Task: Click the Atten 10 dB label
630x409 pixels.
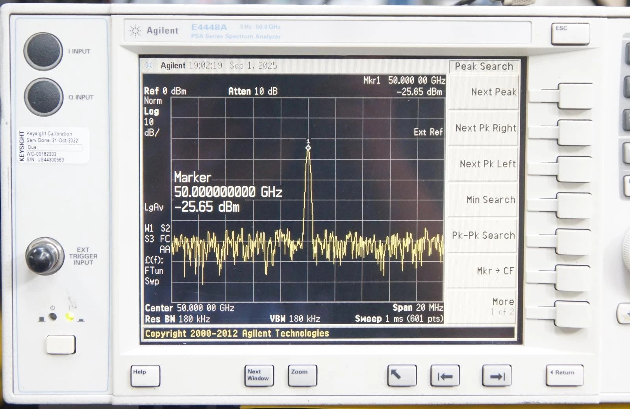Action: tap(253, 92)
